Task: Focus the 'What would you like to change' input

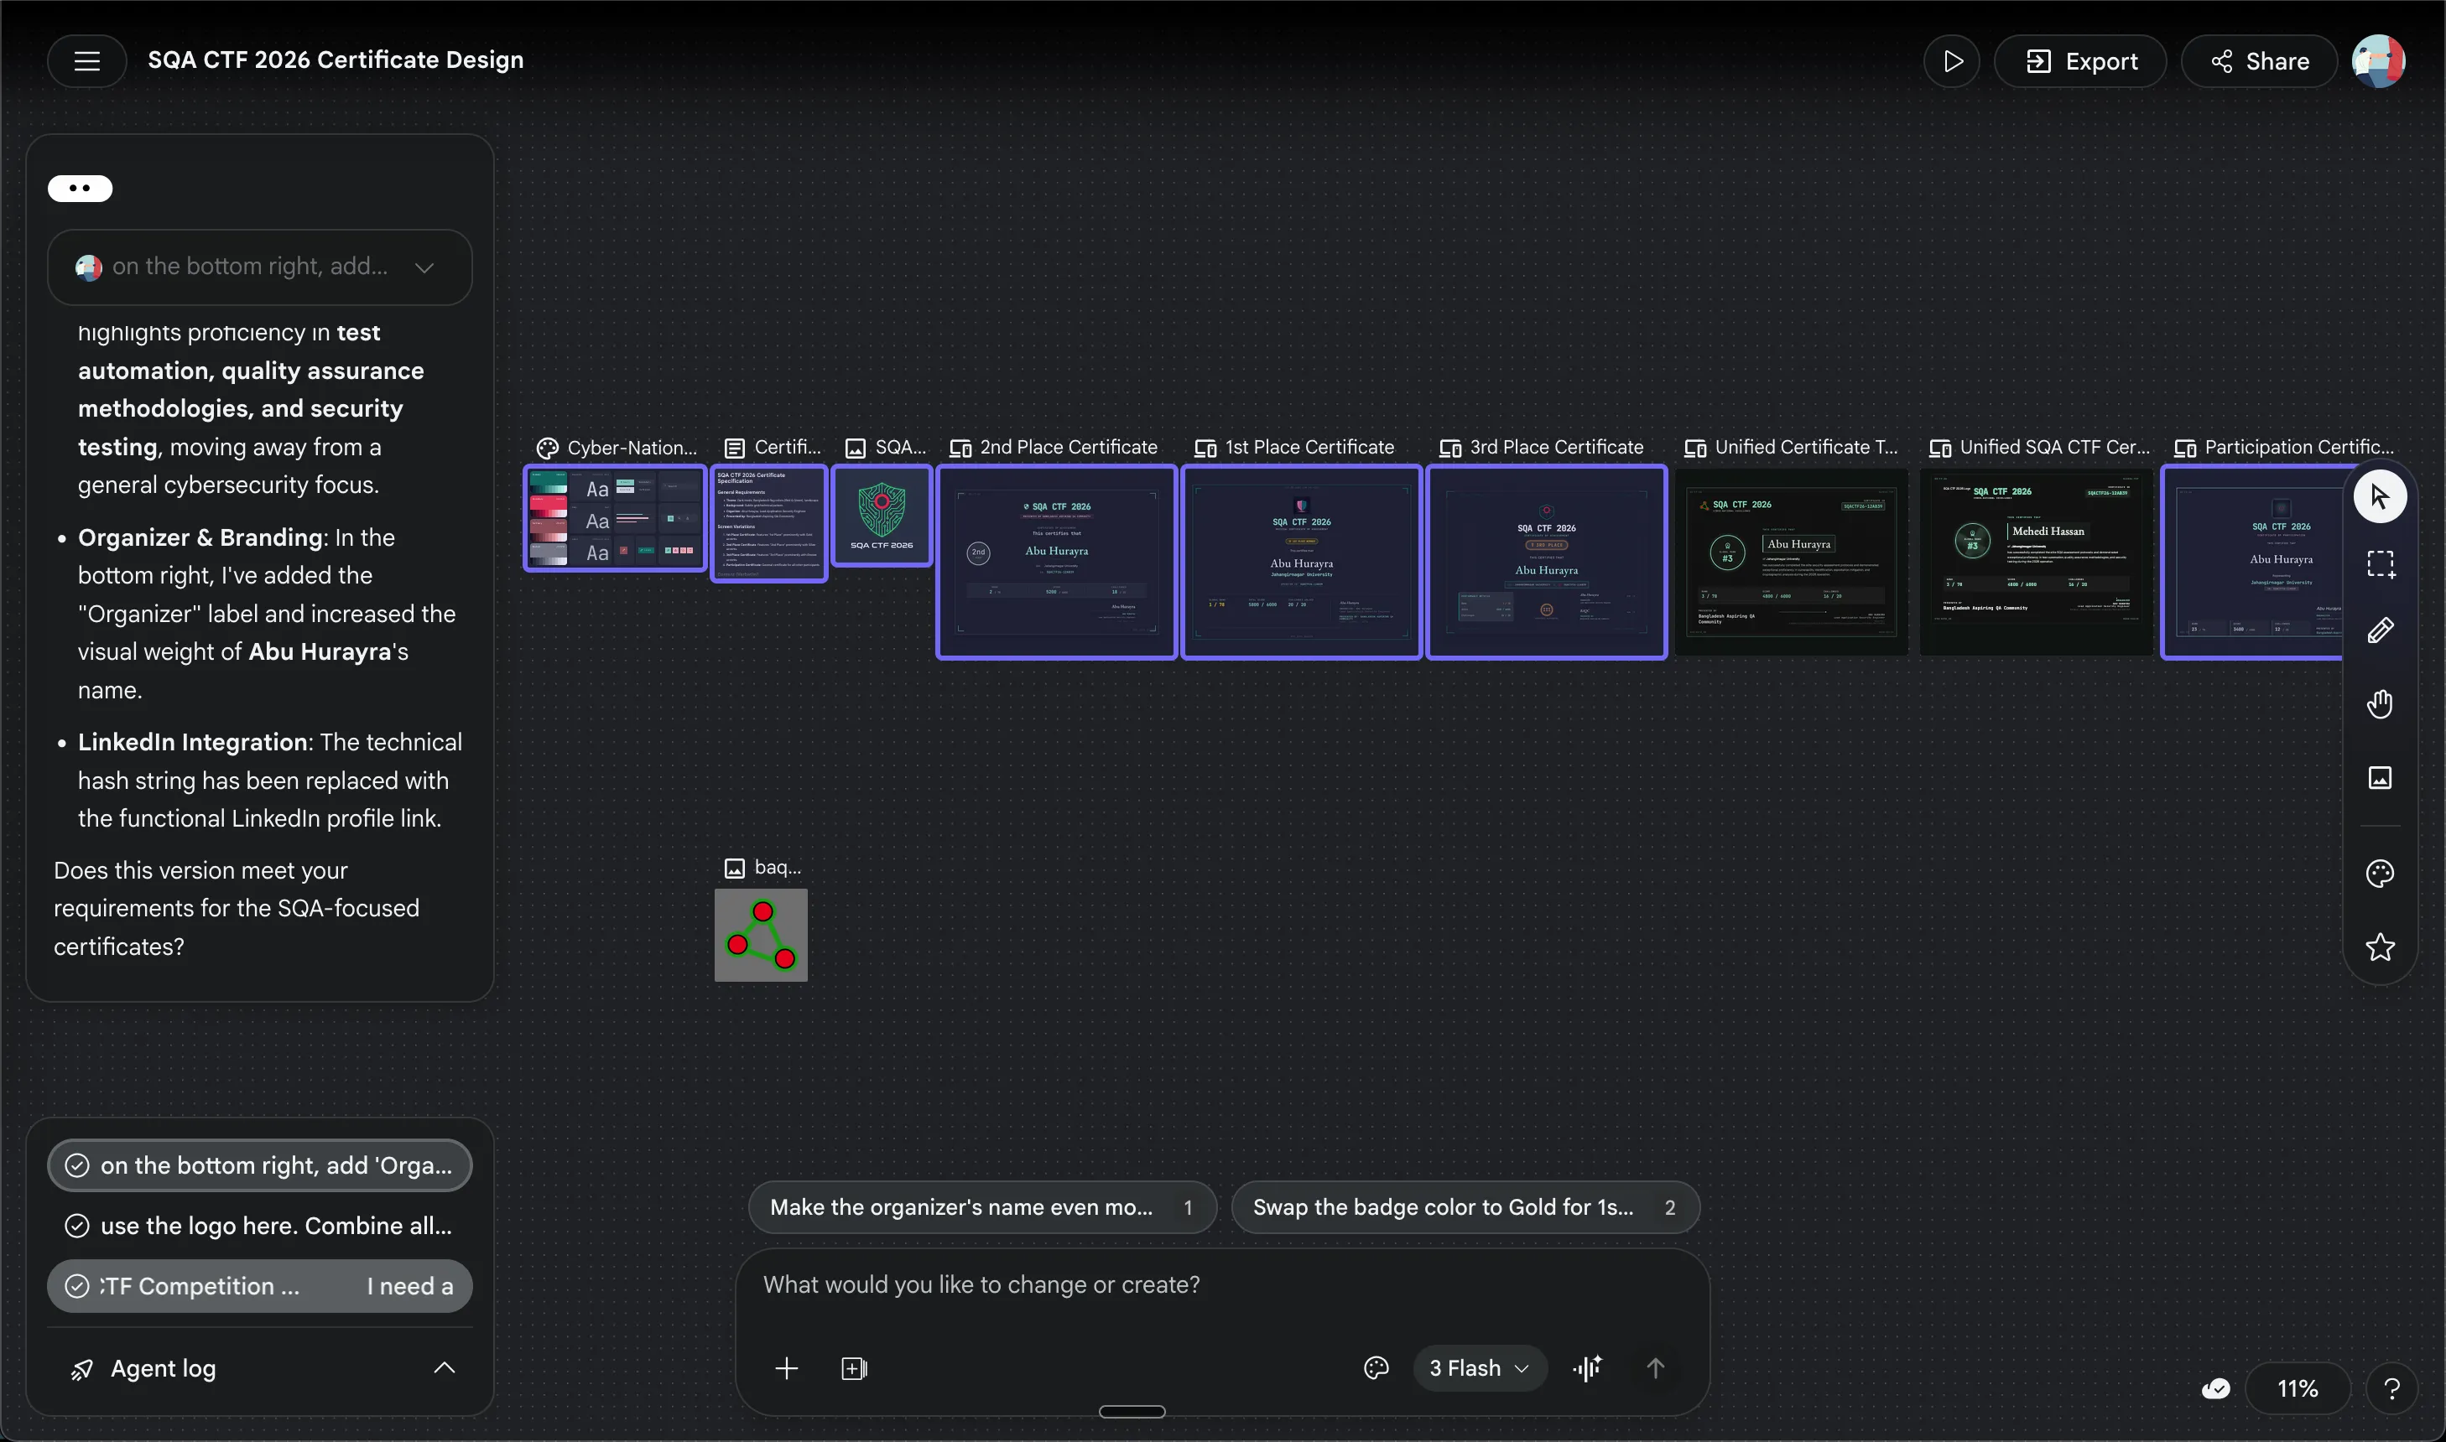Action: coord(1221,1284)
